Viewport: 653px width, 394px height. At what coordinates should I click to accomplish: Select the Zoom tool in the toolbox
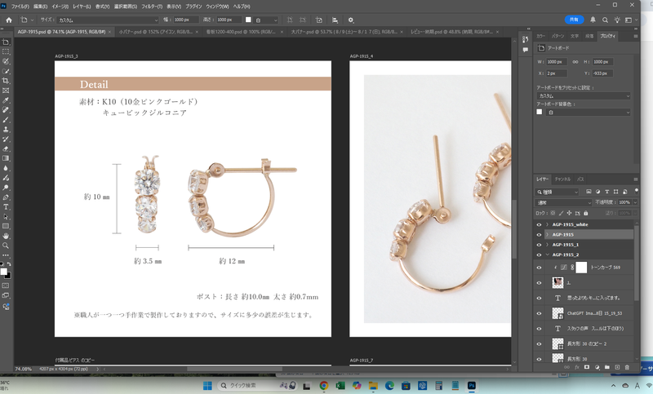6,246
